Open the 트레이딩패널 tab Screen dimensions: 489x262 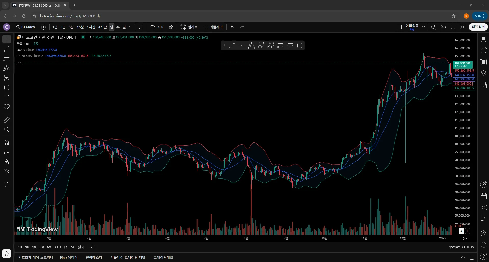[x=163, y=257]
